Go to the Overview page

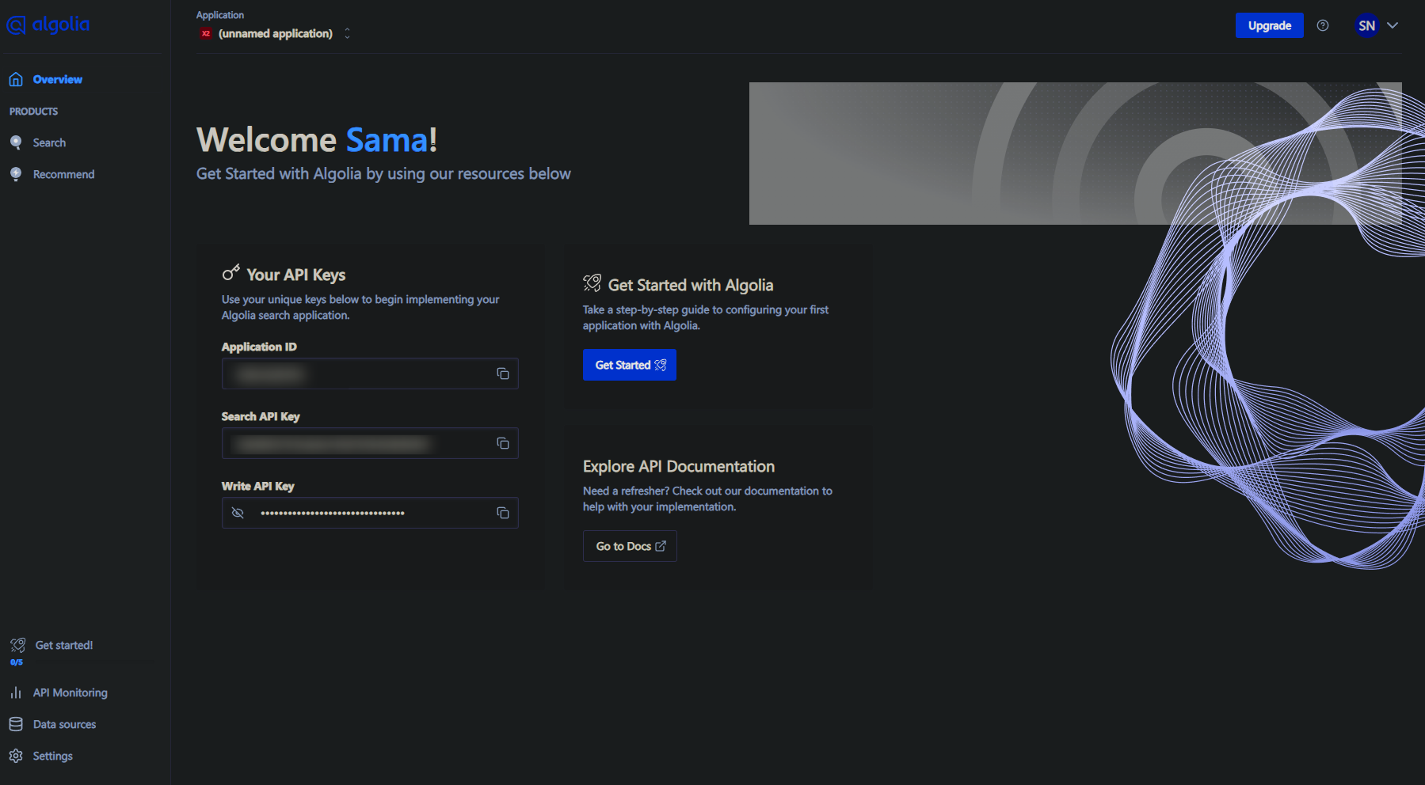57,79
